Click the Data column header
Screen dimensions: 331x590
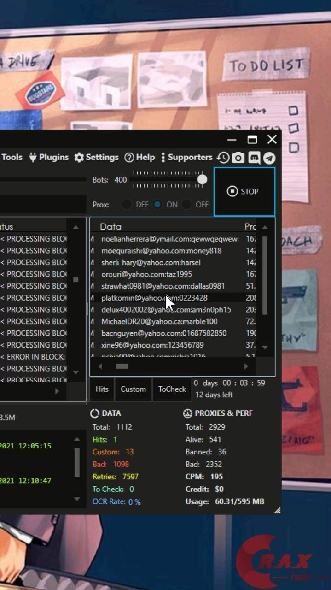tap(110, 226)
